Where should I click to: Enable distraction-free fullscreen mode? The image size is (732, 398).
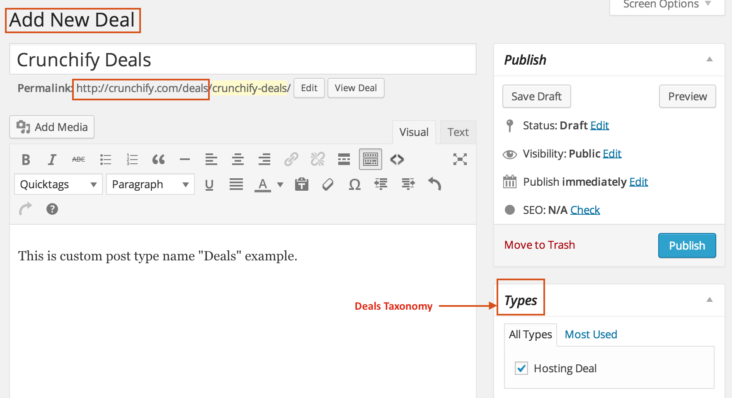pyautogui.click(x=460, y=160)
